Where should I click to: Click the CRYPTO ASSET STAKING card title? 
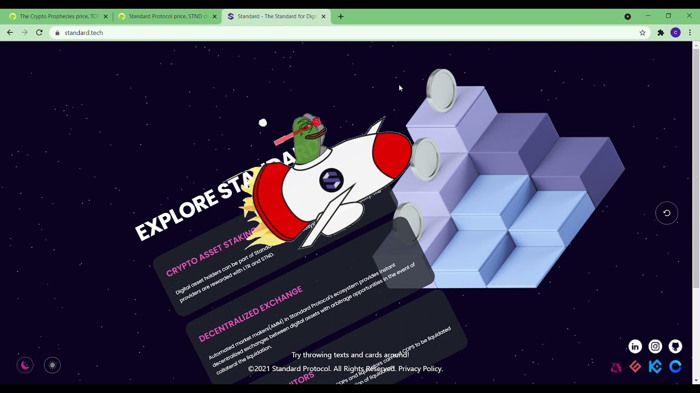pos(212,252)
